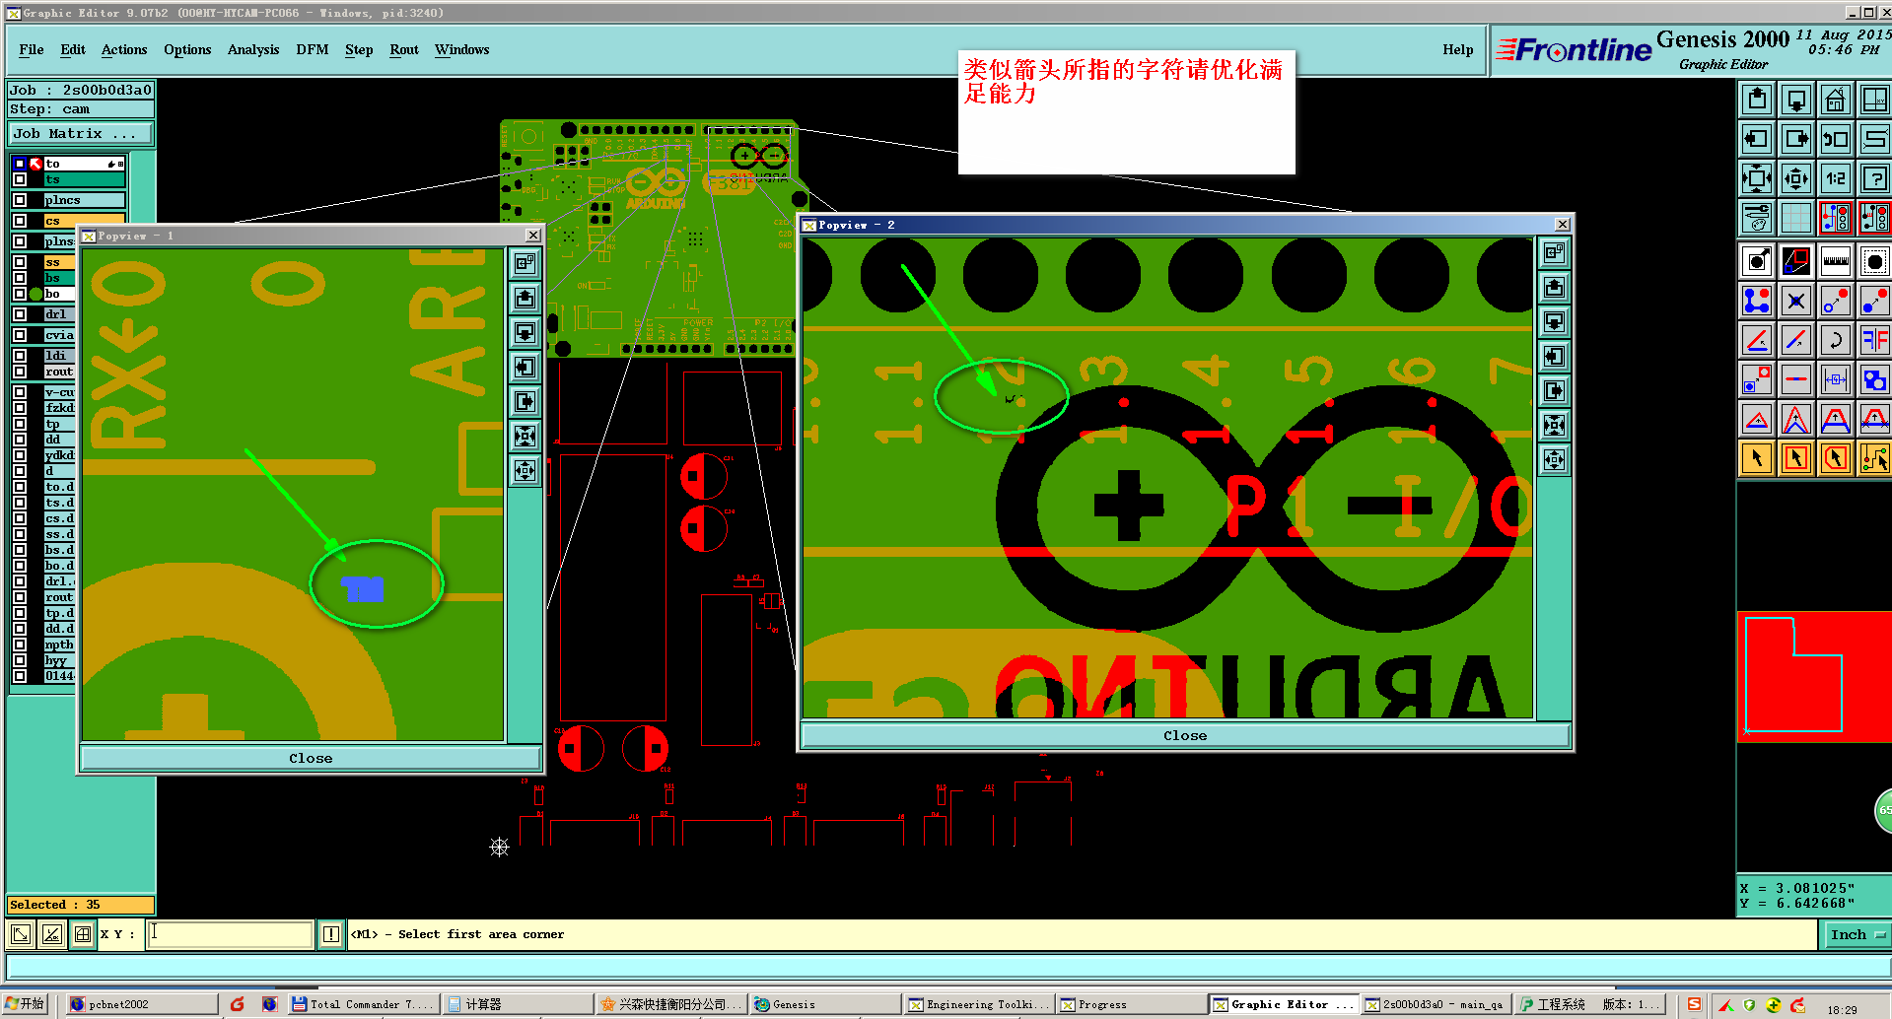The image size is (1892, 1019).
Task: Toggle the drl layer checkbox
Action: pyautogui.click(x=20, y=314)
